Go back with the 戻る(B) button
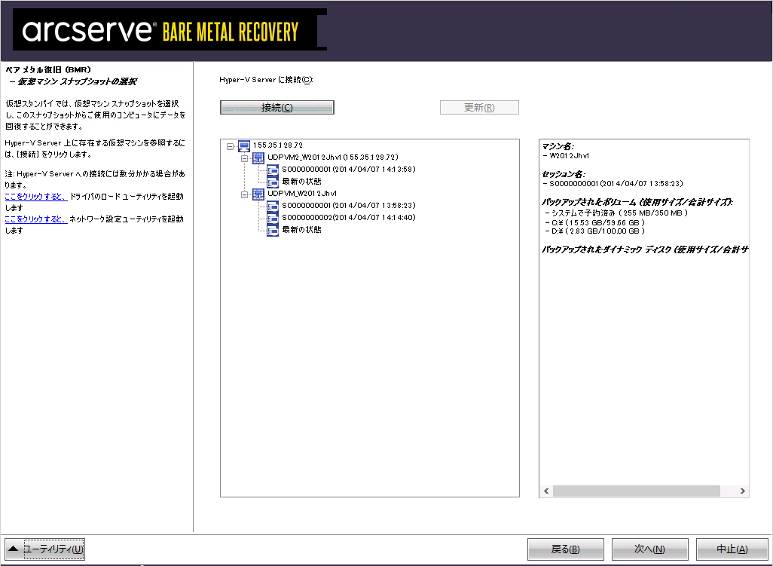 [566, 549]
